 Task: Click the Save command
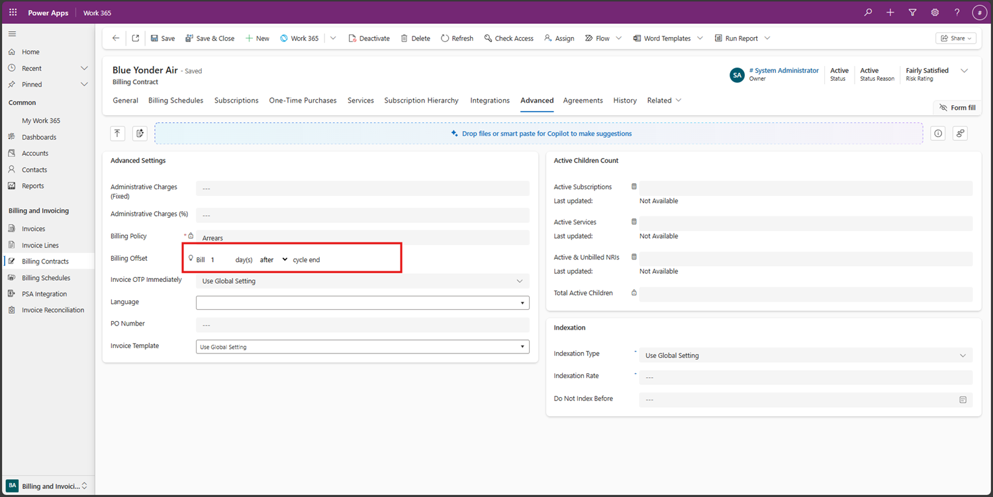[x=163, y=38]
